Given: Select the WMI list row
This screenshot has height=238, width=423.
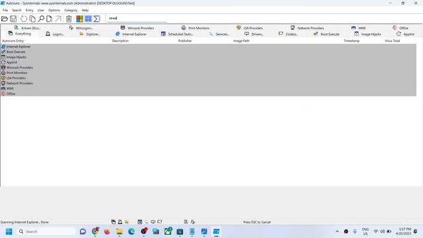Looking at the screenshot, I should point(208,88).
